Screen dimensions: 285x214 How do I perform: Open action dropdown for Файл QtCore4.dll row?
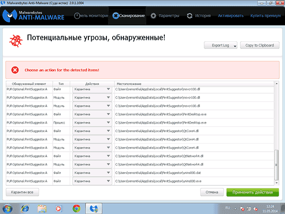tap(92, 131)
